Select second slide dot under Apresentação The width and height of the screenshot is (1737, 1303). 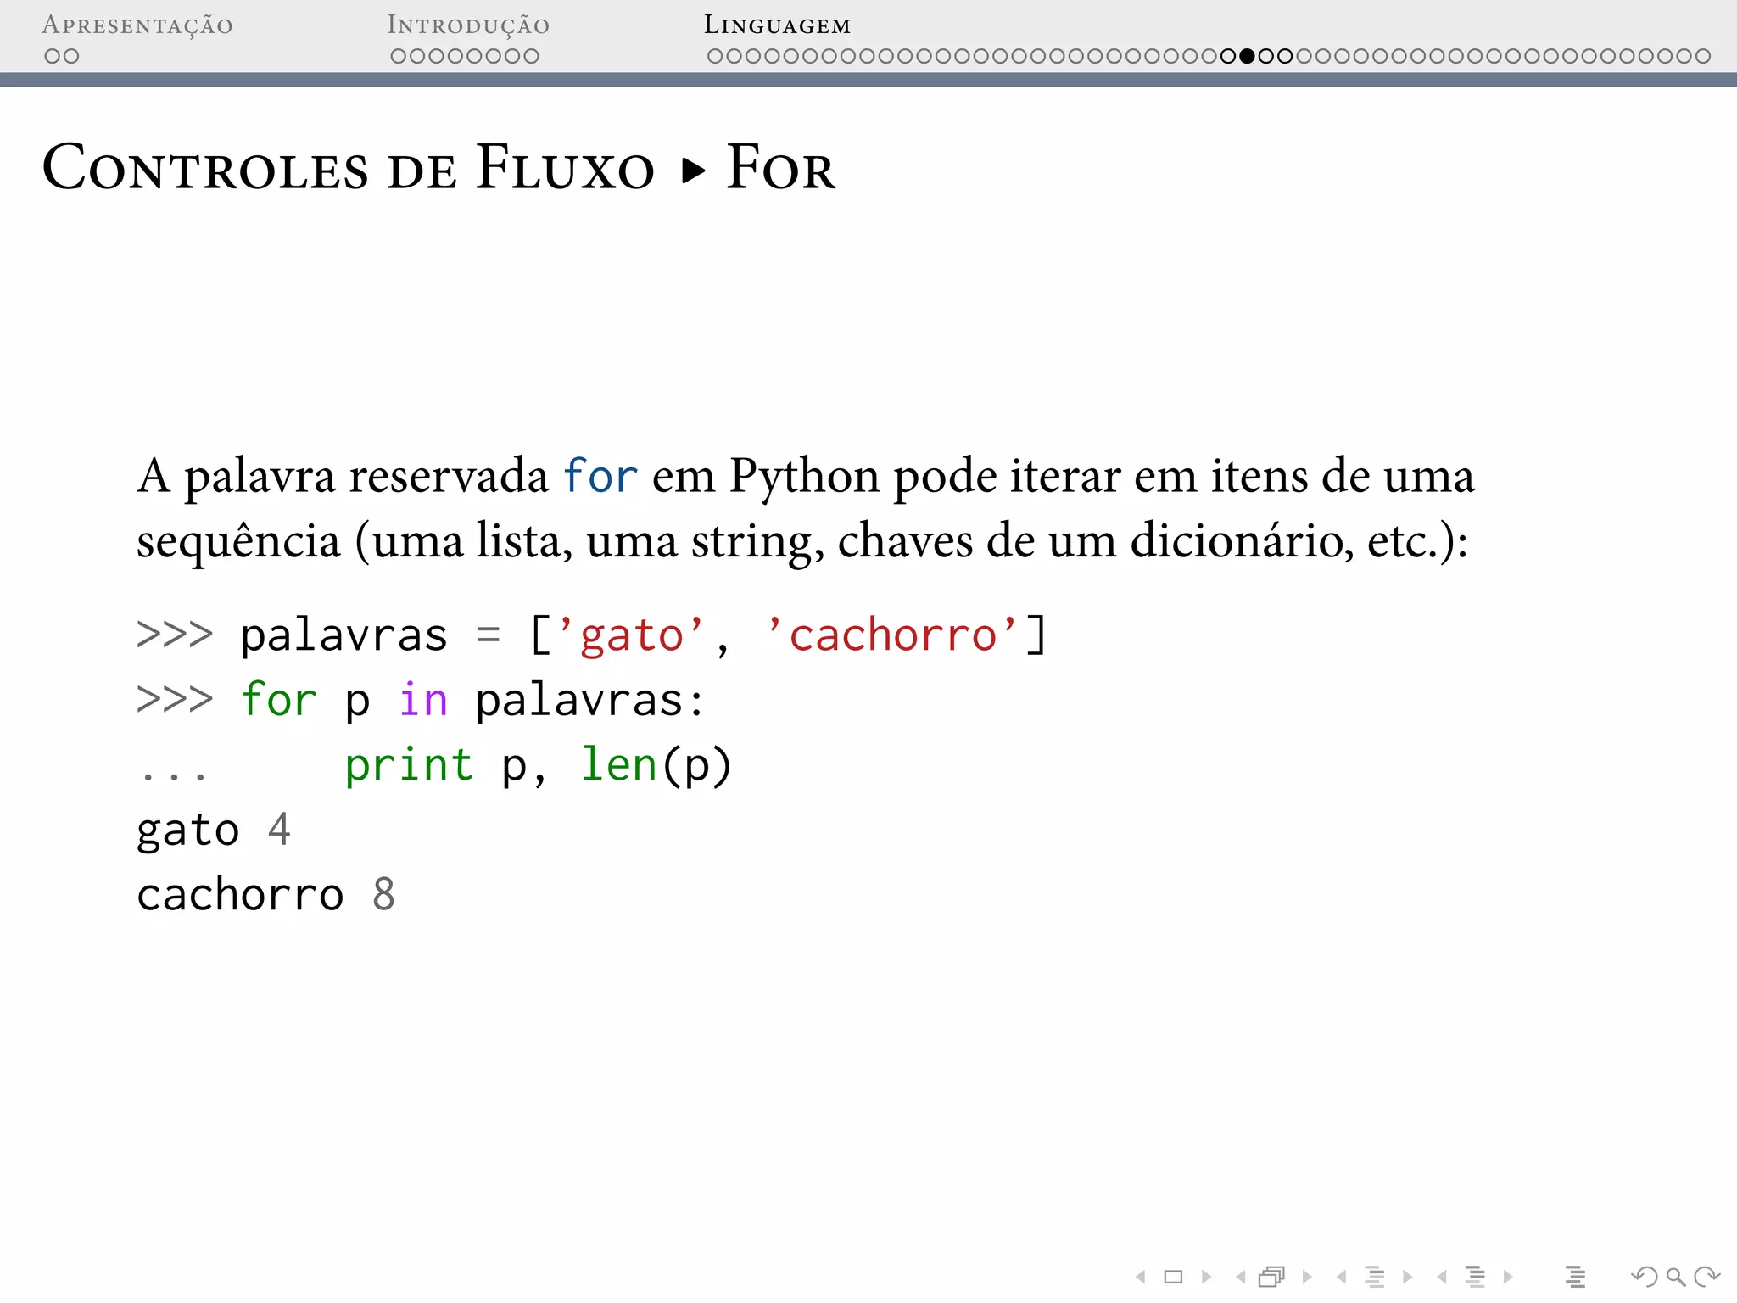pyautogui.click(x=71, y=56)
